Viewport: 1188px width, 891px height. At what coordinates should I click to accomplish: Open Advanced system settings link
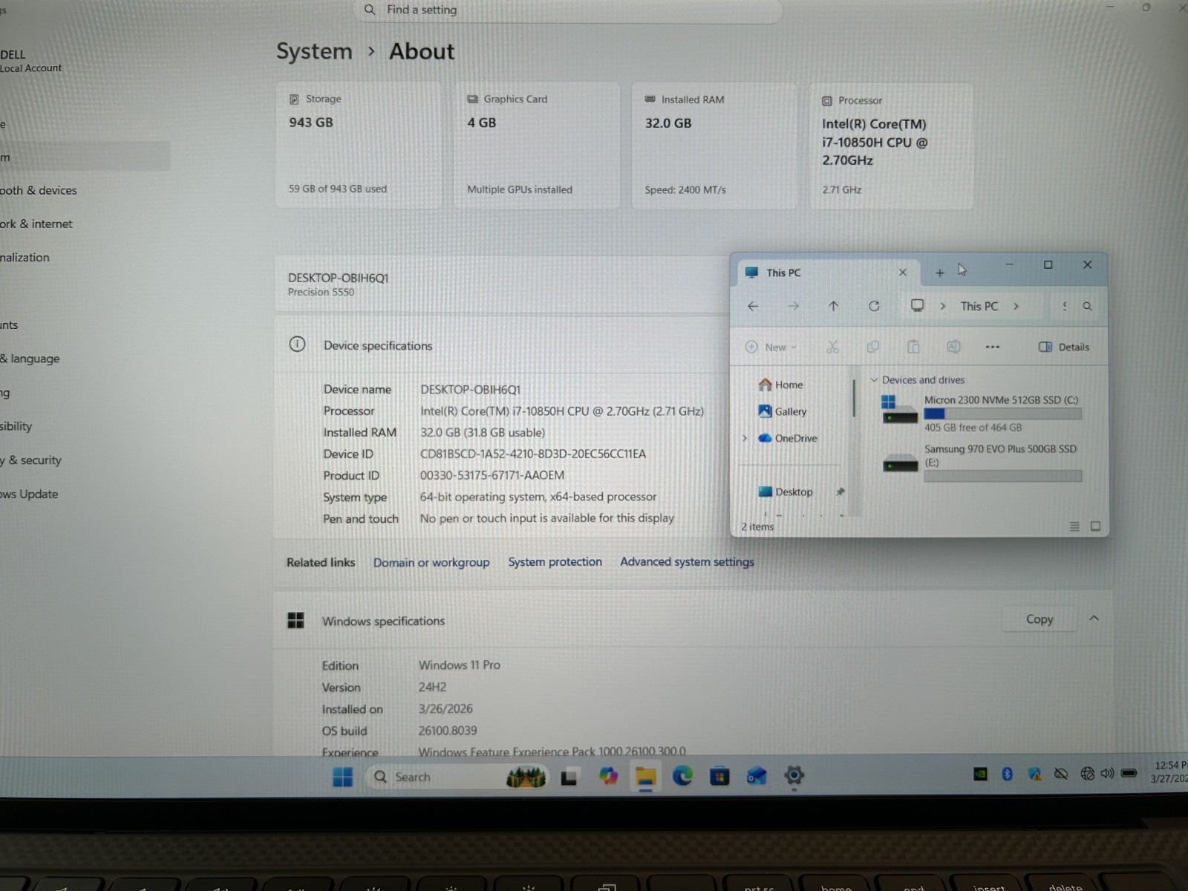pyautogui.click(x=687, y=561)
